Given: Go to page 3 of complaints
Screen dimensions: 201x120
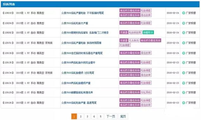Looking at the screenshot, I should click(x=88, y=117).
